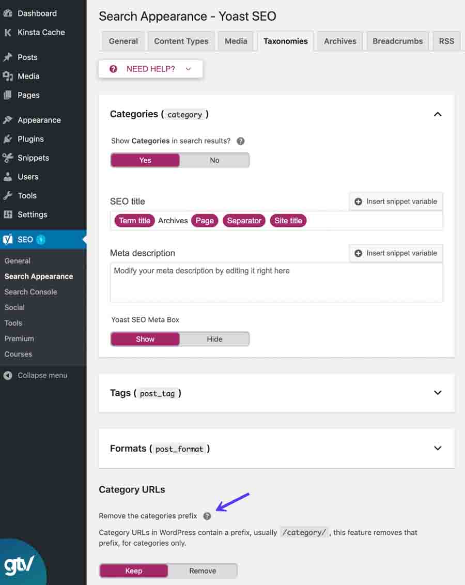Enable showing Categories in search results with Yes
Screen dimensions: 465x585
145,160
